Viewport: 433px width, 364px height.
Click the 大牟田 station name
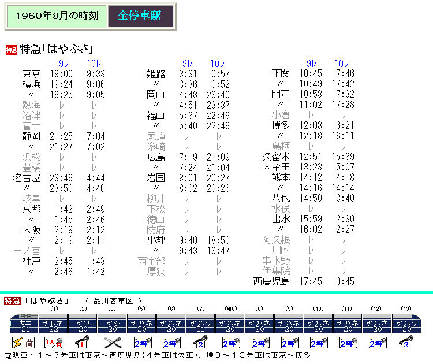pos(276,167)
